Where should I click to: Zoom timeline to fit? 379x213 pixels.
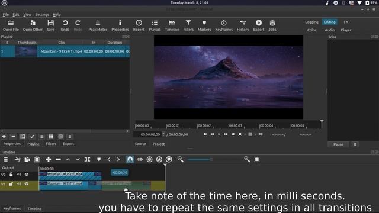tap(257, 159)
